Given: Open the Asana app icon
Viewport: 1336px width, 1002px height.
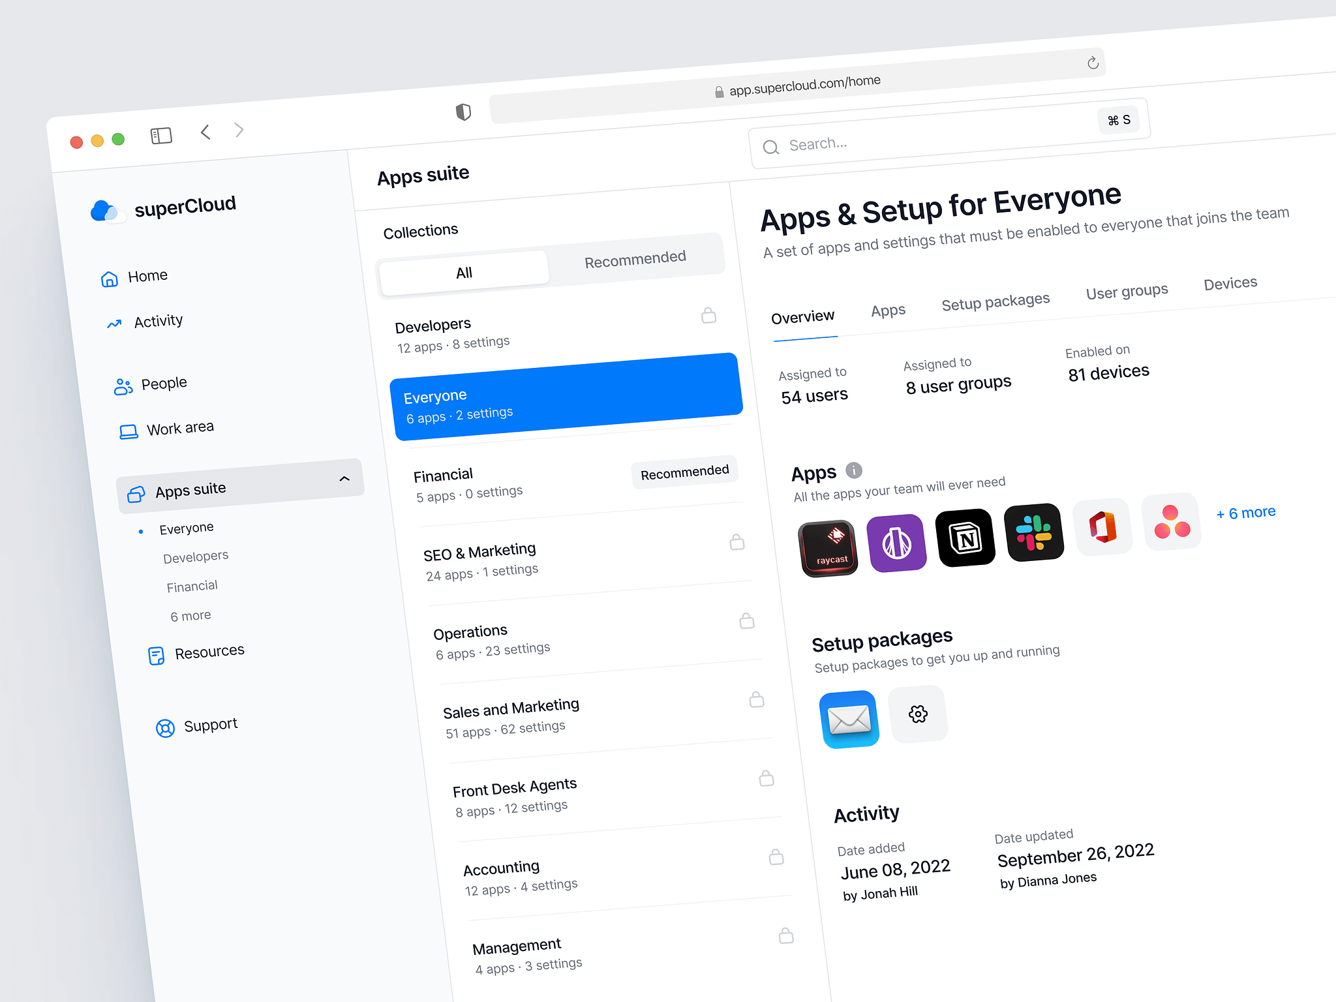Looking at the screenshot, I should click(x=1172, y=522).
